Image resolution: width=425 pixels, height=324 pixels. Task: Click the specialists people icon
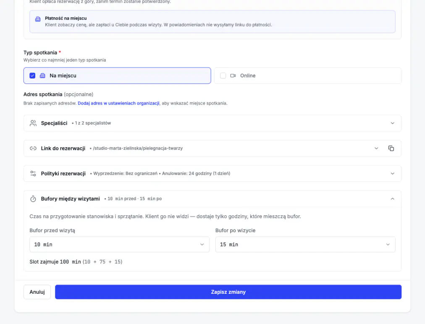point(33,123)
